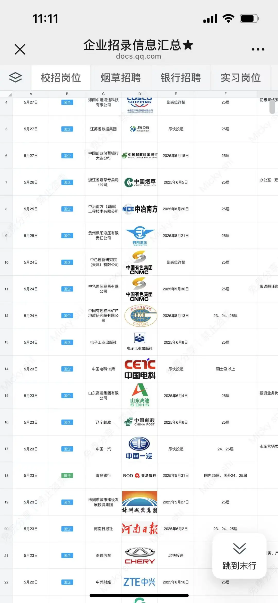Grab the vertical scrollbar handle
278x603 pixels.
point(272,106)
